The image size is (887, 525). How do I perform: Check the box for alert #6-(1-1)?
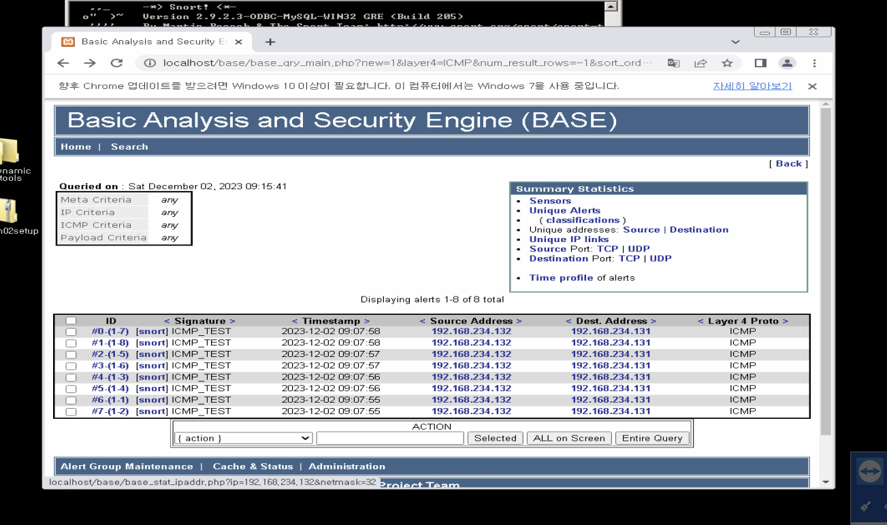pos(71,401)
